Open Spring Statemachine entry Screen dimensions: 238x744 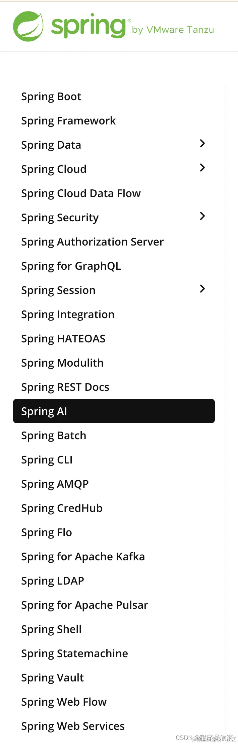(x=74, y=654)
